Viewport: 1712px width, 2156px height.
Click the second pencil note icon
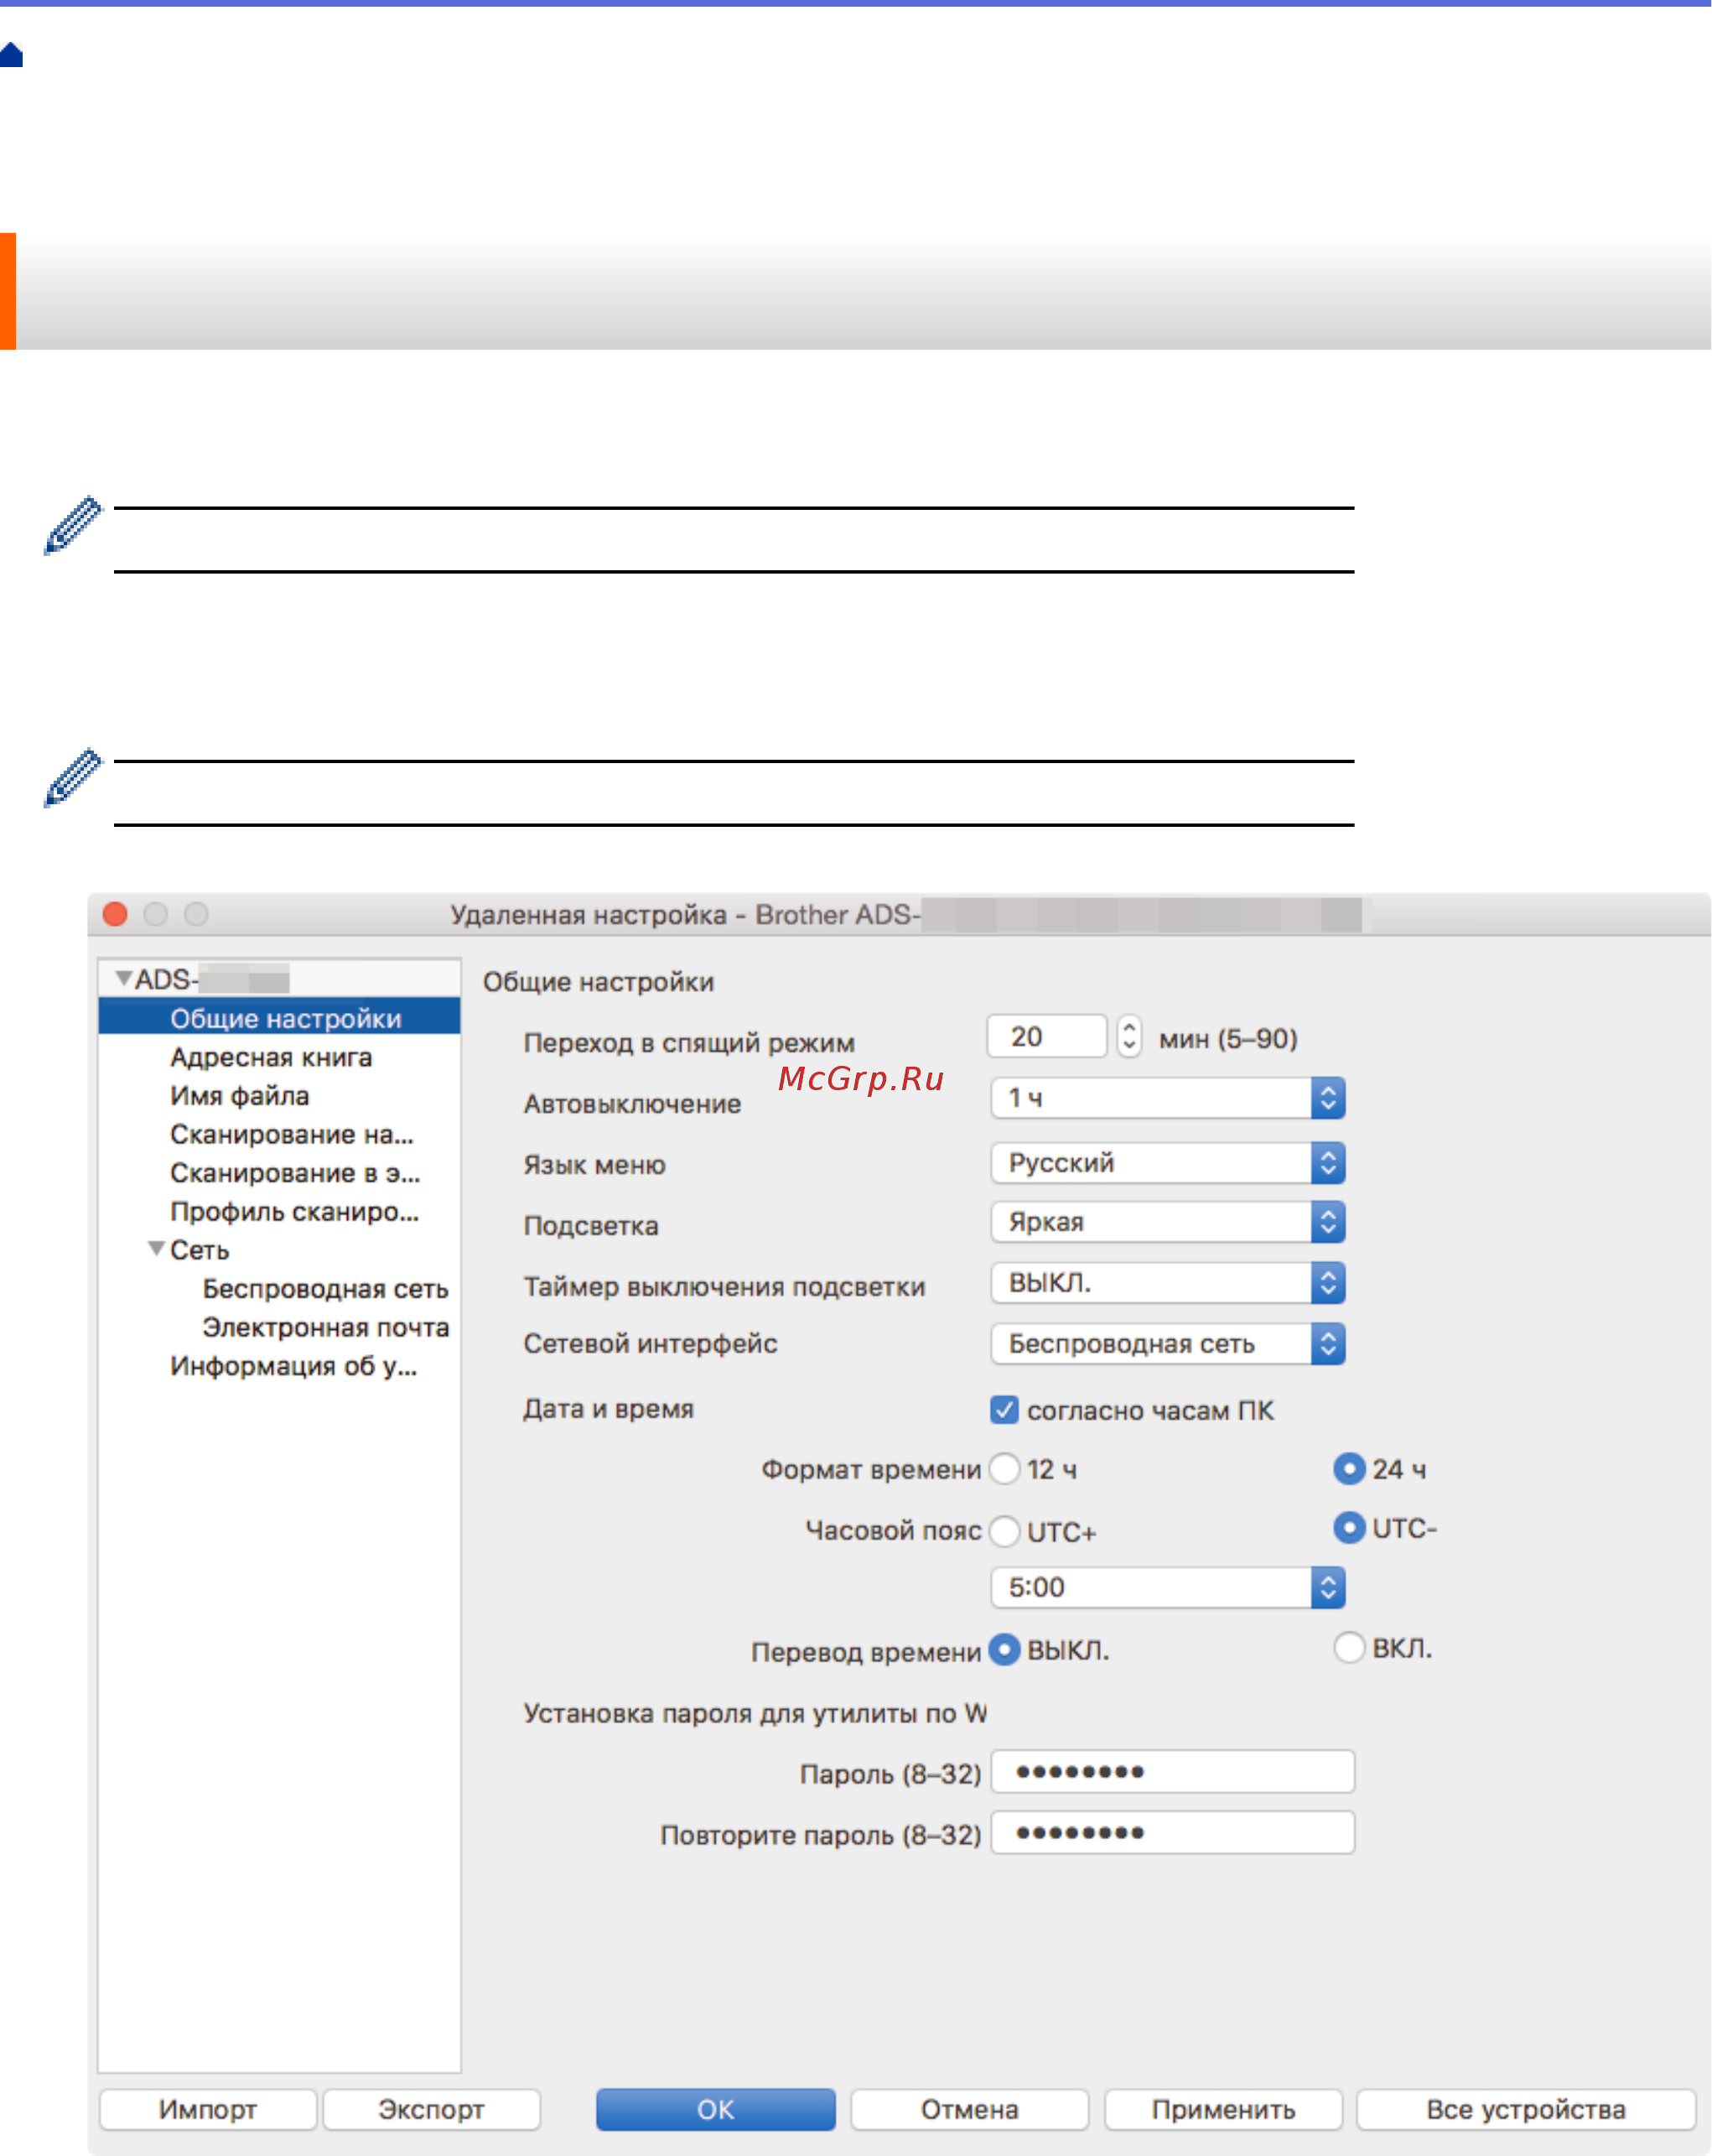click(72, 777)
